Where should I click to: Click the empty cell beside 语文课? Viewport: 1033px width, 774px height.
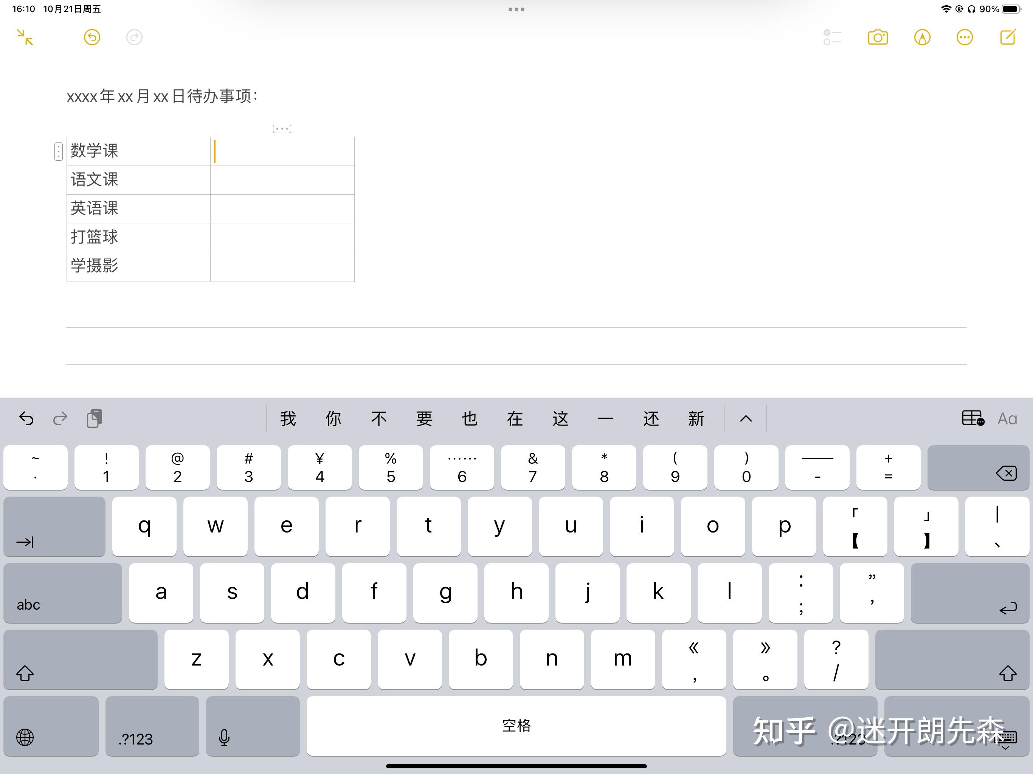(x=282, y=180)
